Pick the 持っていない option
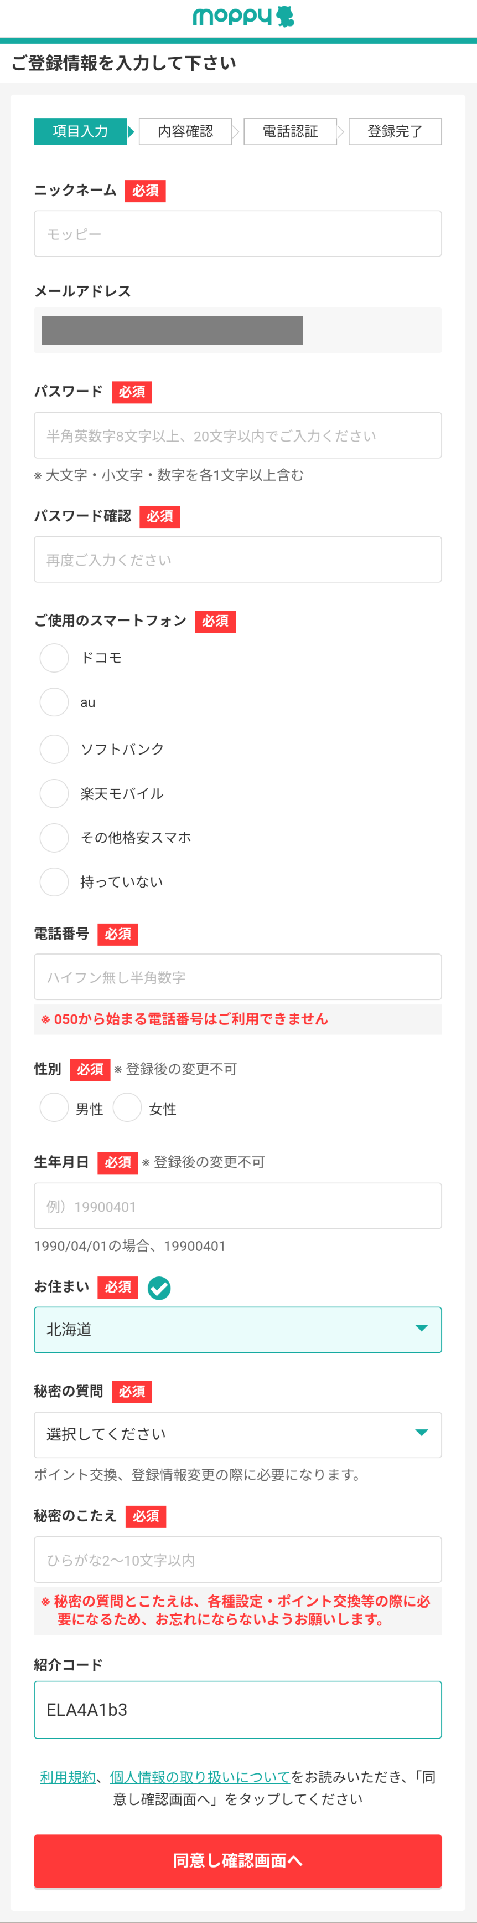477x1923 pixels. coord(54,881)
